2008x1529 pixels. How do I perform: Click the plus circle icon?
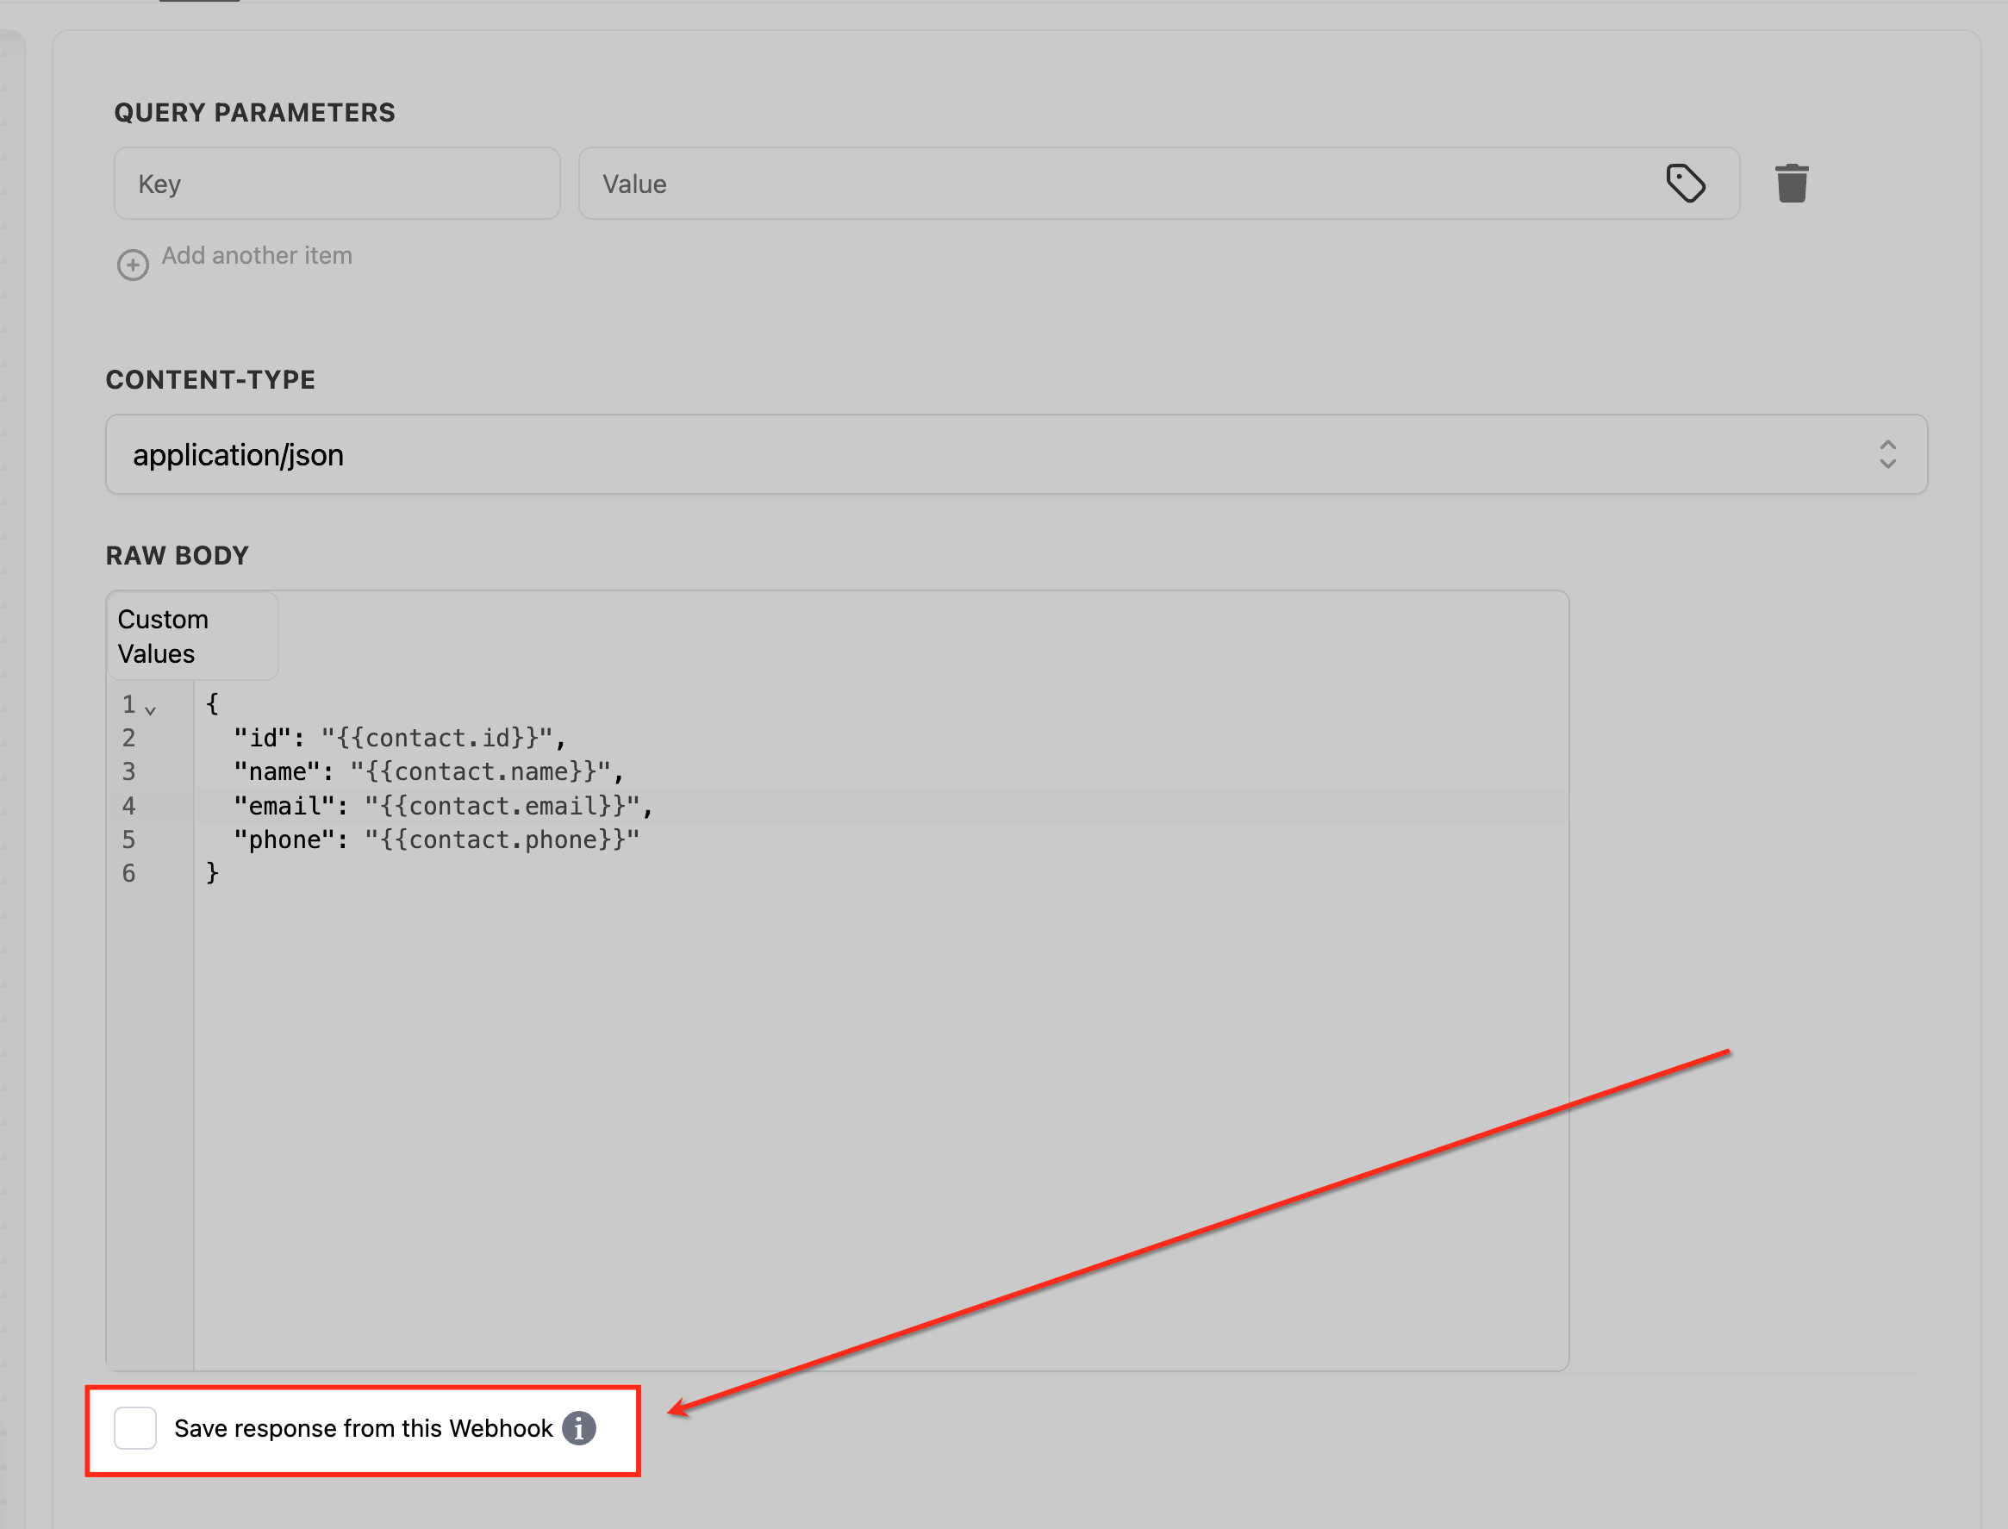pyautogui.click(x=133, y=265)
